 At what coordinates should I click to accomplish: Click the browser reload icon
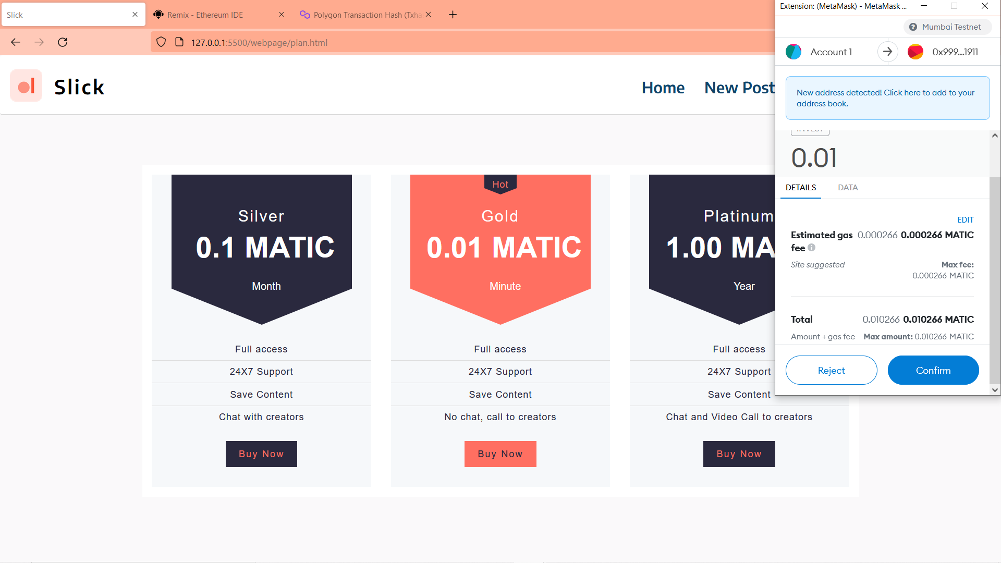(63, 42)
